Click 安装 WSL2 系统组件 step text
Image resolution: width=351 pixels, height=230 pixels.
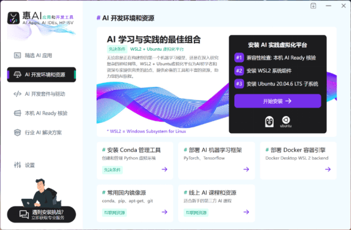point(269,71)
